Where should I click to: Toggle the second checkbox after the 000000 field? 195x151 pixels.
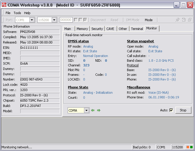click(80, 20)
